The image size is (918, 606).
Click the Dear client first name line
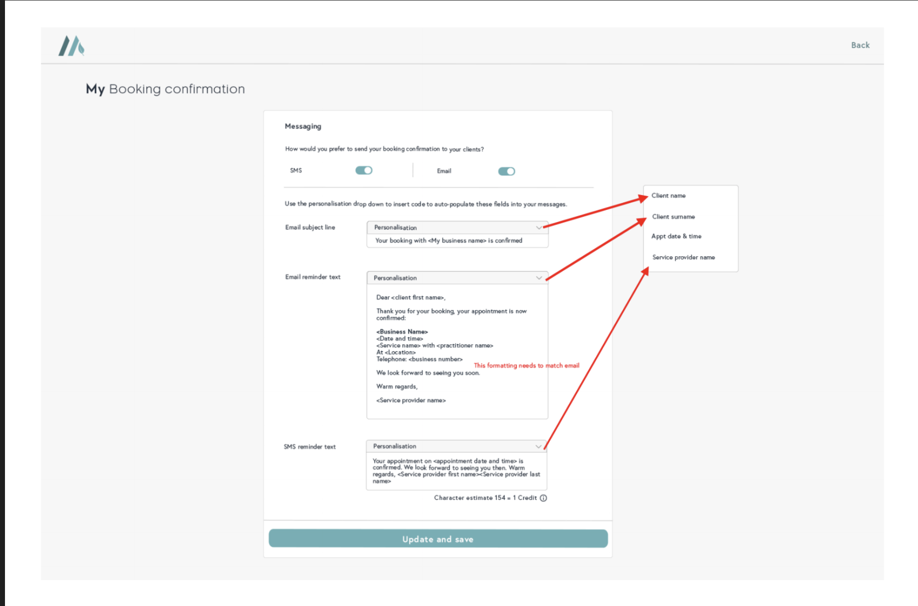pos(410,298)
